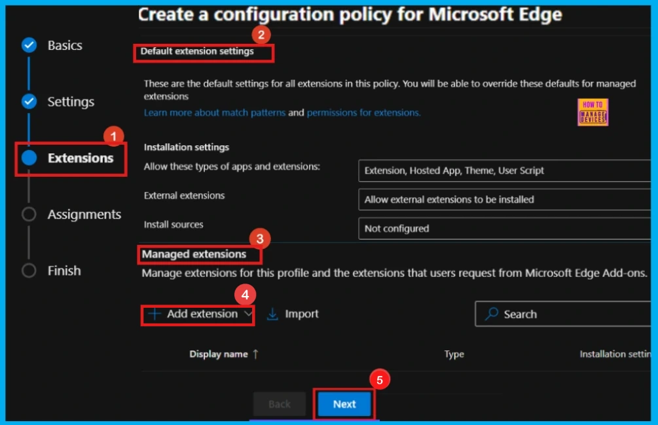The image size is (658, 425).
Task: Click the Finish step empty circle
Action: coord(29,270)
